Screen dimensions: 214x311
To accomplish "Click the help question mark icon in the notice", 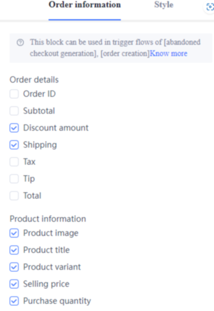I will click(20, 42).
